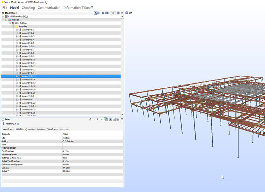The width and height of the screenshot is (265, 192).
Task: Open the Checking menu
Action: 28,8
